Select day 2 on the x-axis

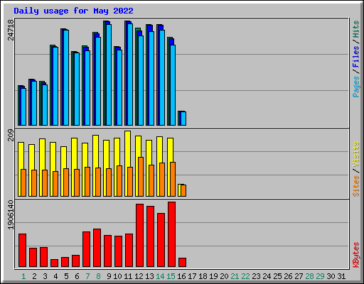point(34,276)
